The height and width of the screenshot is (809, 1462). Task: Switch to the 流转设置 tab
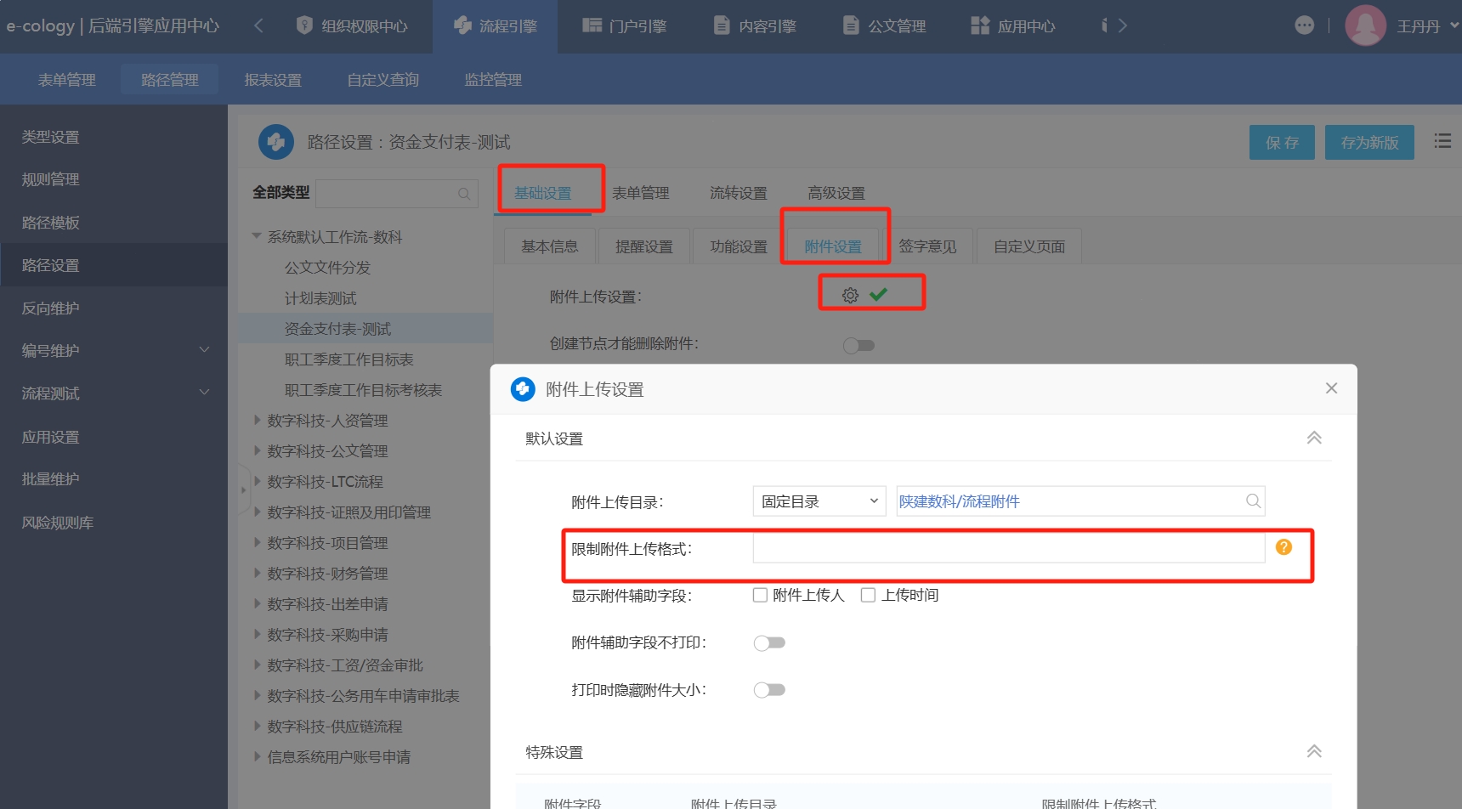click(738, 193)
